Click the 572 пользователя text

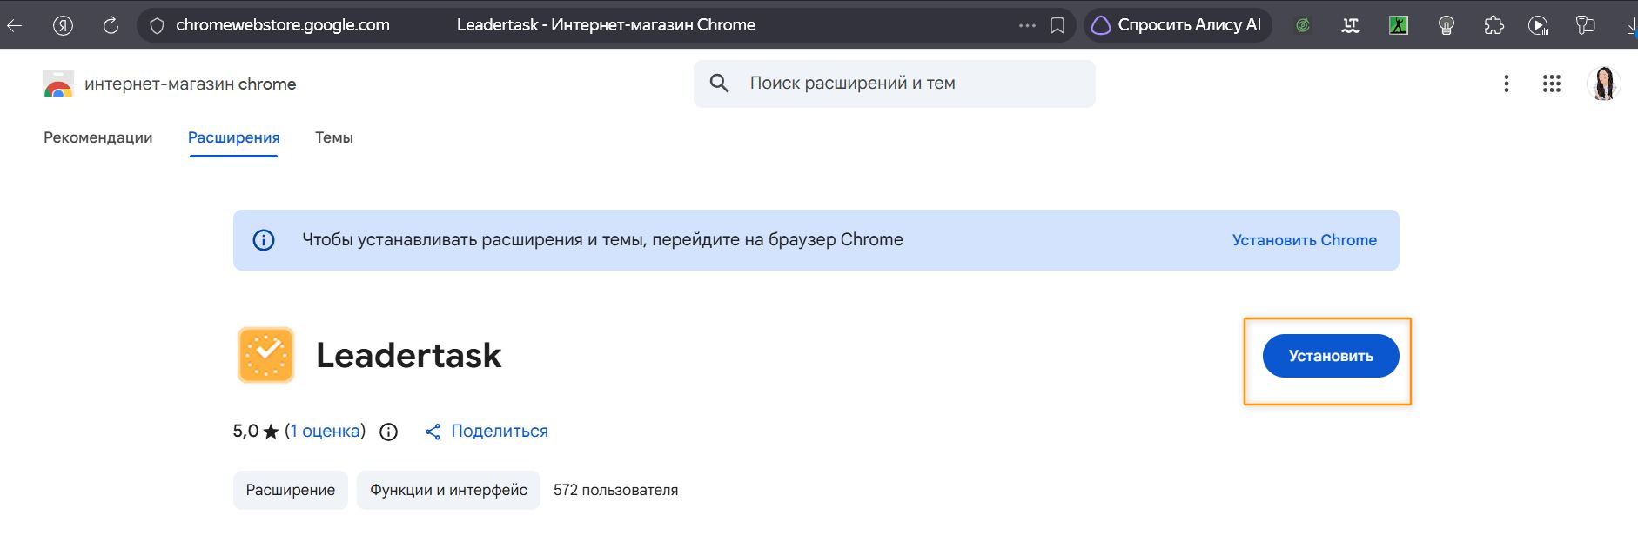click(x=615, y=490)
